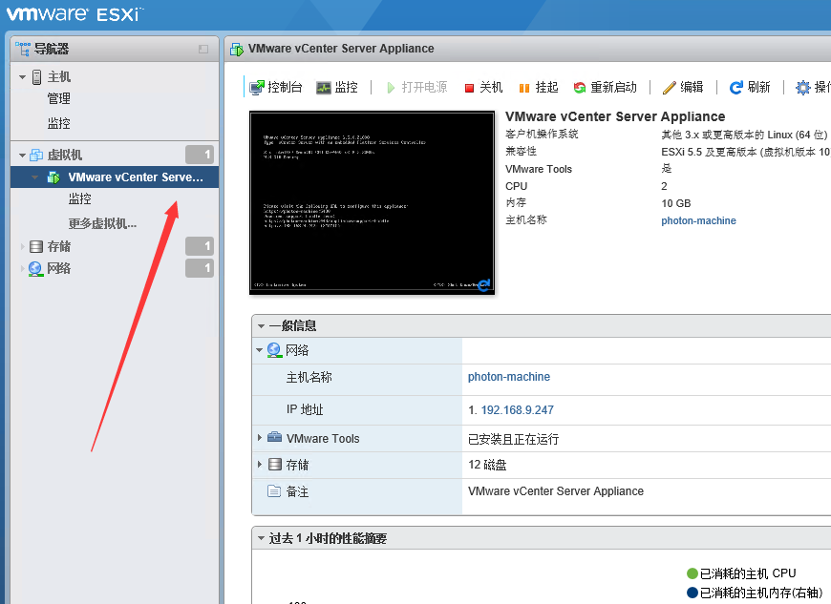Click the 网络 globe icon in navigator
The width and height of the screenshot is (831, 604).
pyautogui.click(x=35, y=269)
